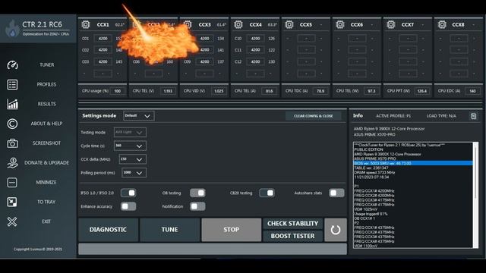The image size is (486, 273).
Task: Click the TUNE button
Action: coord(169,230)
